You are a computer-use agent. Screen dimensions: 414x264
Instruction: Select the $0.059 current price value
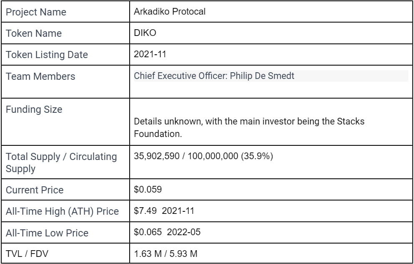(x=148, y=189)
